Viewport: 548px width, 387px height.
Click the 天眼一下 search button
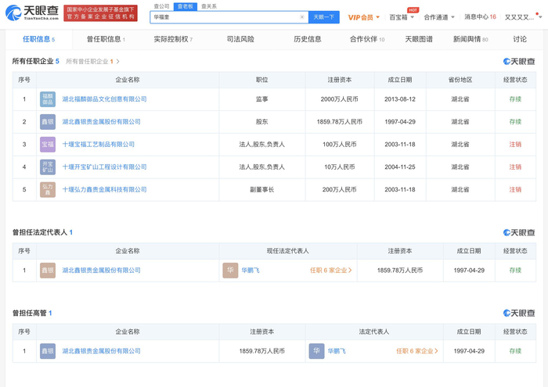[x=324, y=17]
